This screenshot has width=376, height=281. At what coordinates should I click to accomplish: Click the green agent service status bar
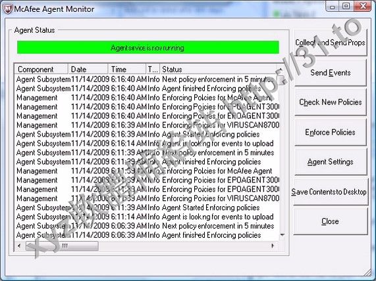click(x=148, y=47)
